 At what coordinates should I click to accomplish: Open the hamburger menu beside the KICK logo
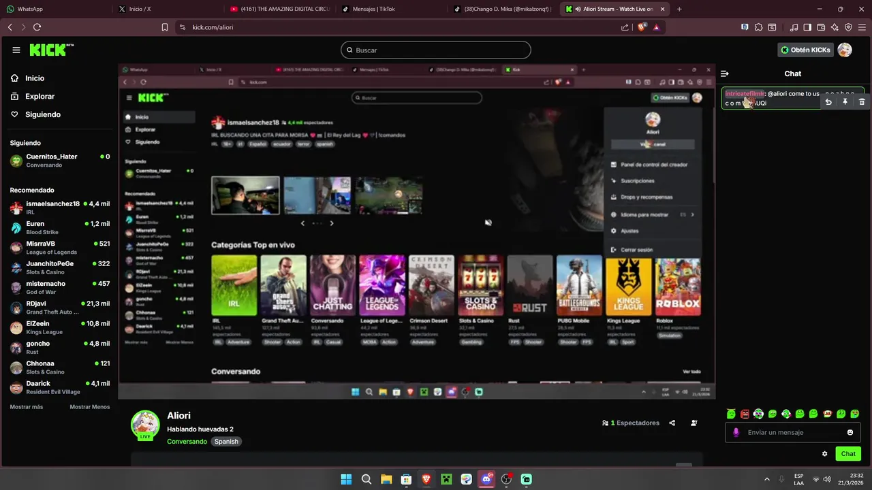[x=16, y=50]
